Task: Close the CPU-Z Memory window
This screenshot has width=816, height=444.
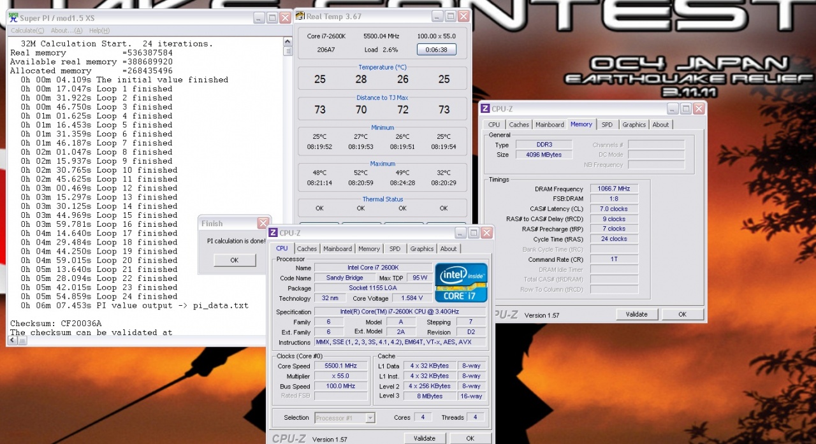Action: coord(699,109)
